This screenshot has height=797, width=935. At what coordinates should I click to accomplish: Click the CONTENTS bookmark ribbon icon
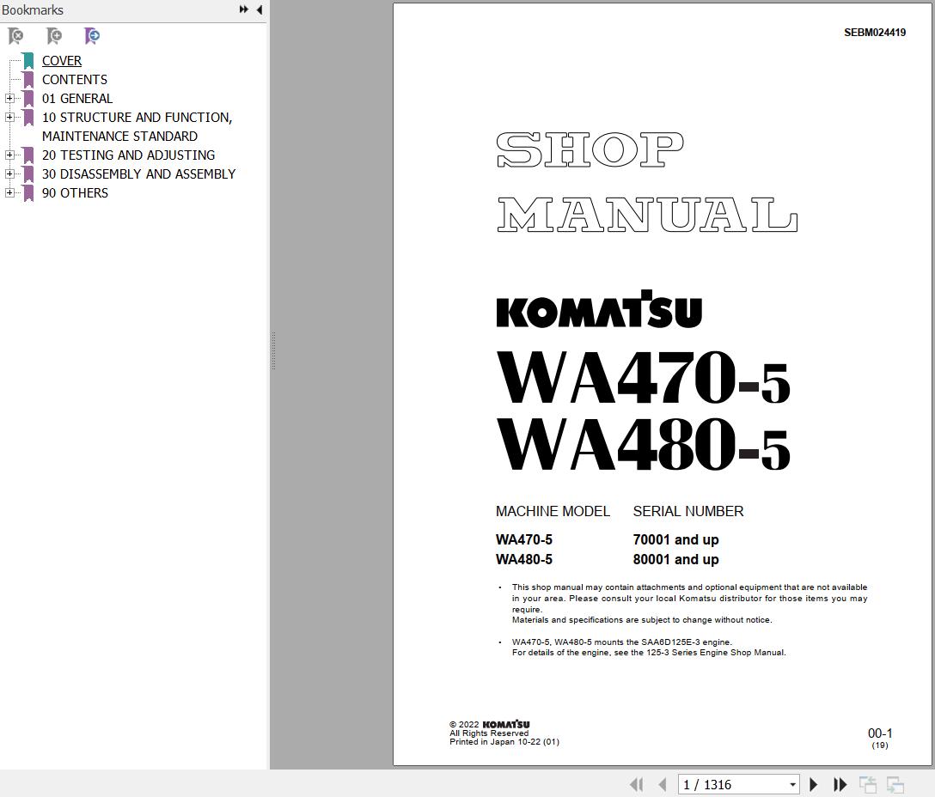[28, 80]
